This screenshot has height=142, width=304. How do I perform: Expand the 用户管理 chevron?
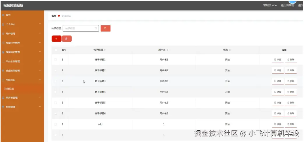point(40,33)
